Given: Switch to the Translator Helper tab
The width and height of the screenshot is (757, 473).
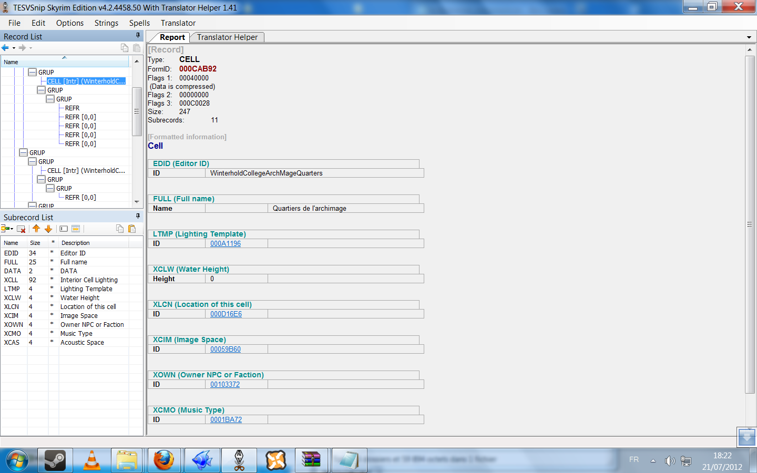Looking at the screenshot, I should [x=227, y=37].
